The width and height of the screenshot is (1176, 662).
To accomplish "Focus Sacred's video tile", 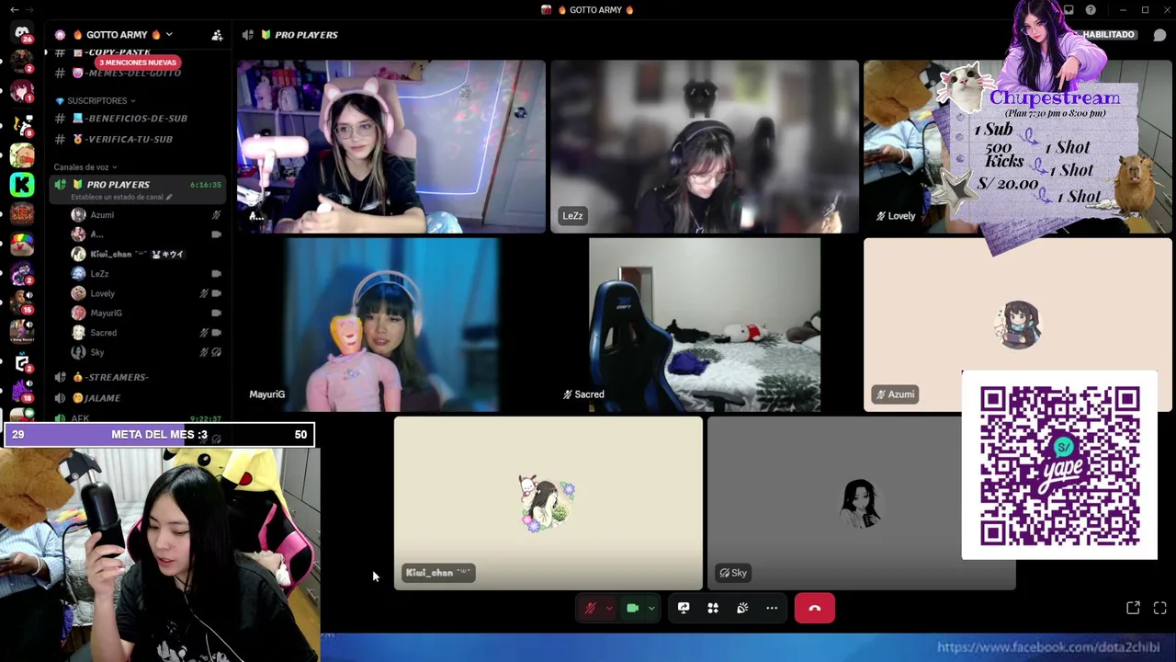I will tap(705, 325).
